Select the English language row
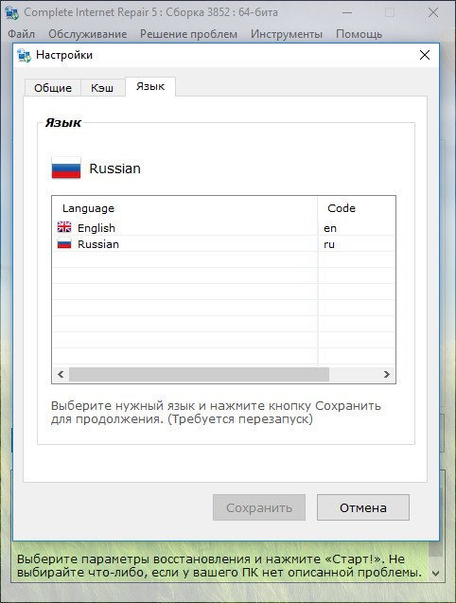This screenshot has height=603, width=456. pyautogui.click(x=224, y=227)
